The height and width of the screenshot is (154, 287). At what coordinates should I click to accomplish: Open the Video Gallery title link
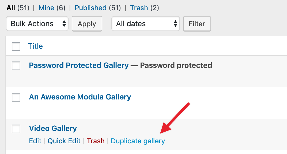tap(53, 128)
